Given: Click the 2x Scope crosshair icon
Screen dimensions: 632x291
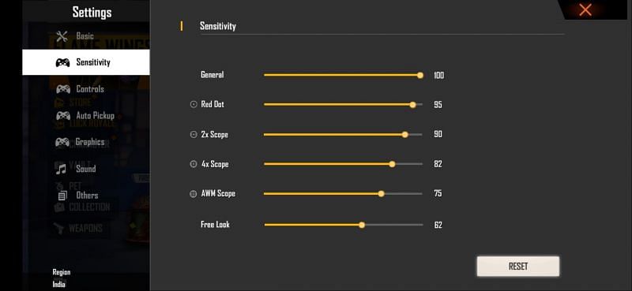Looking at the screenshot, I should point(194,134).
